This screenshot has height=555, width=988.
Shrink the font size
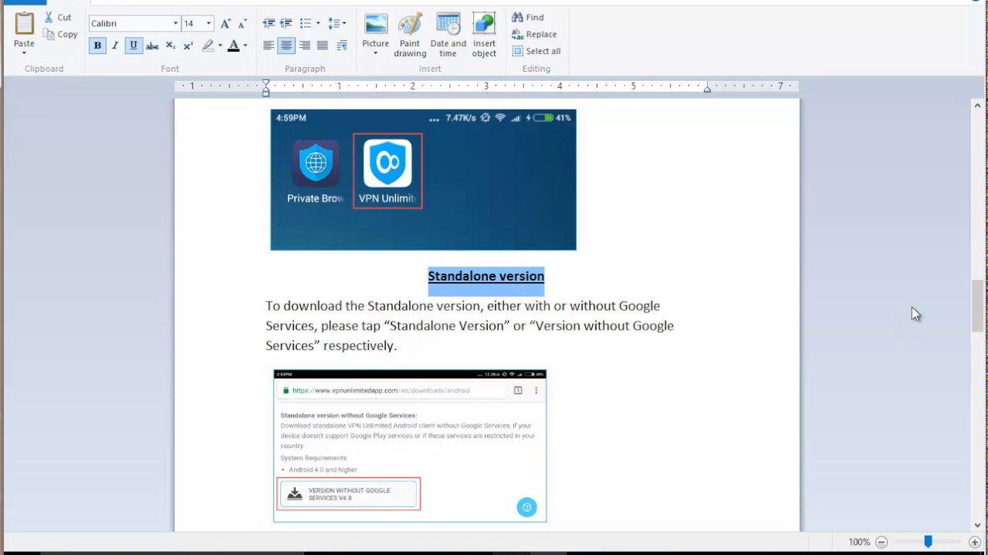pos(243,23)
